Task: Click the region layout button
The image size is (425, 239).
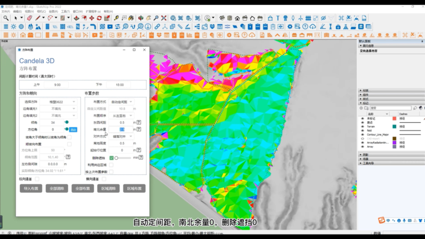Action: tap(134, 189)
